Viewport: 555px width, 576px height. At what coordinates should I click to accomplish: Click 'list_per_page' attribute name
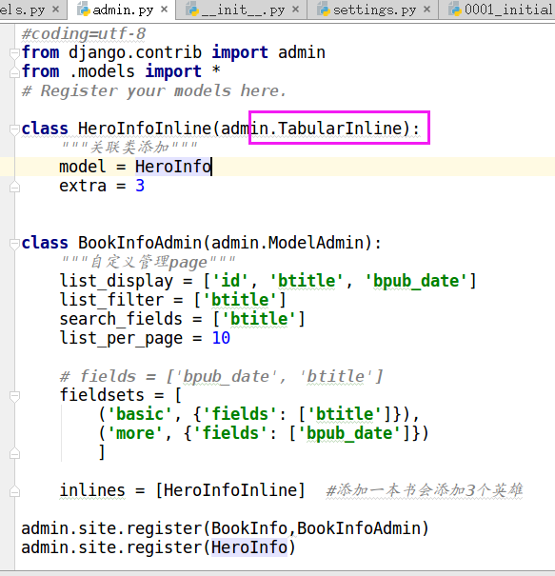121,338
